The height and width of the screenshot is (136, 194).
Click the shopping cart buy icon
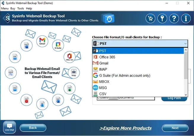tap(150, 19)
